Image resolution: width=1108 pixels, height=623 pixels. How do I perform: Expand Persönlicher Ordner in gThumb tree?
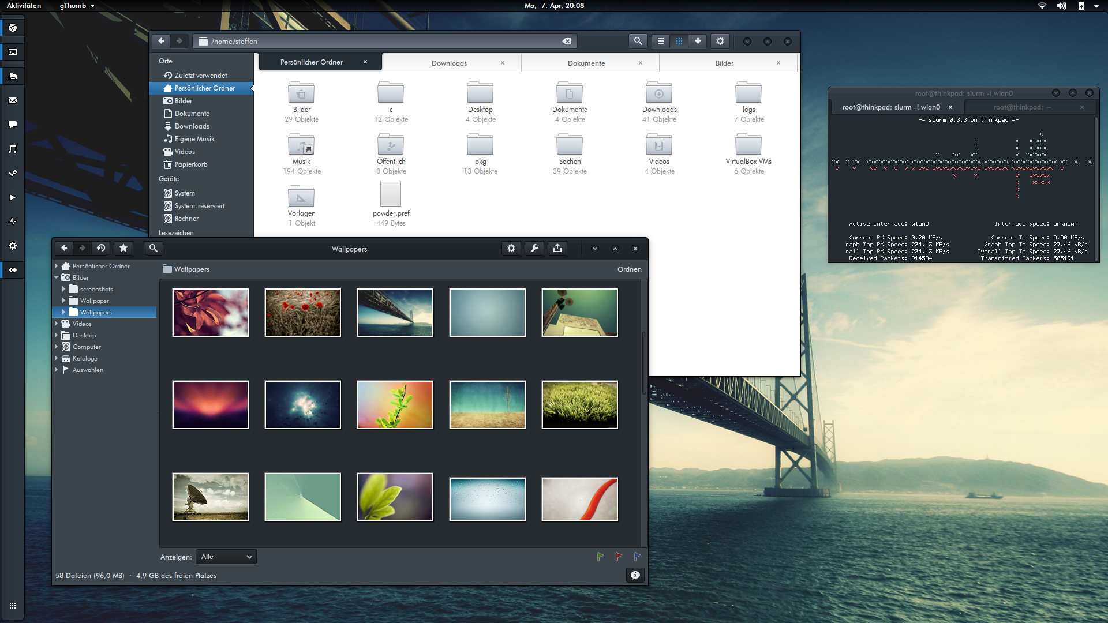56,266
